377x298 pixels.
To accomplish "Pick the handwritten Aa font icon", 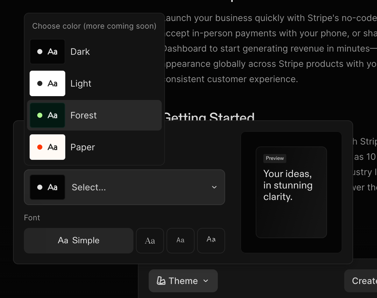I will (211, 240).
